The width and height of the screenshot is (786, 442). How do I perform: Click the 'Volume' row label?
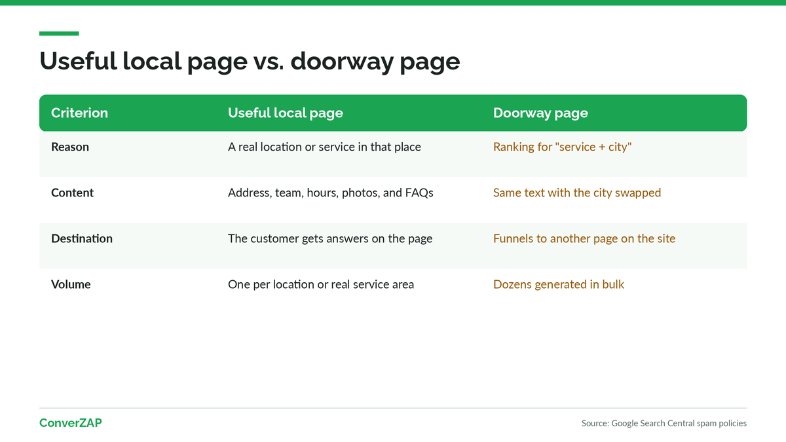tap(71, 284)
